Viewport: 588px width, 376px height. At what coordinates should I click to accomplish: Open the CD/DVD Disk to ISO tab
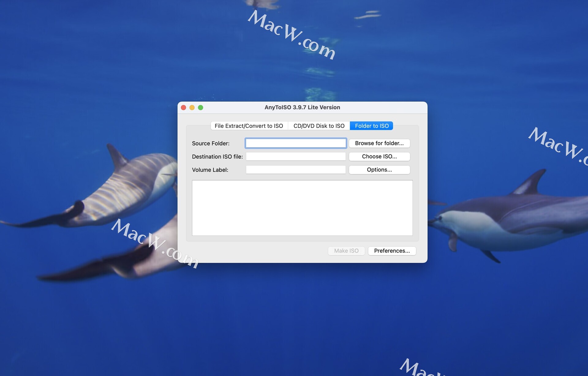(x=319, y=126)
